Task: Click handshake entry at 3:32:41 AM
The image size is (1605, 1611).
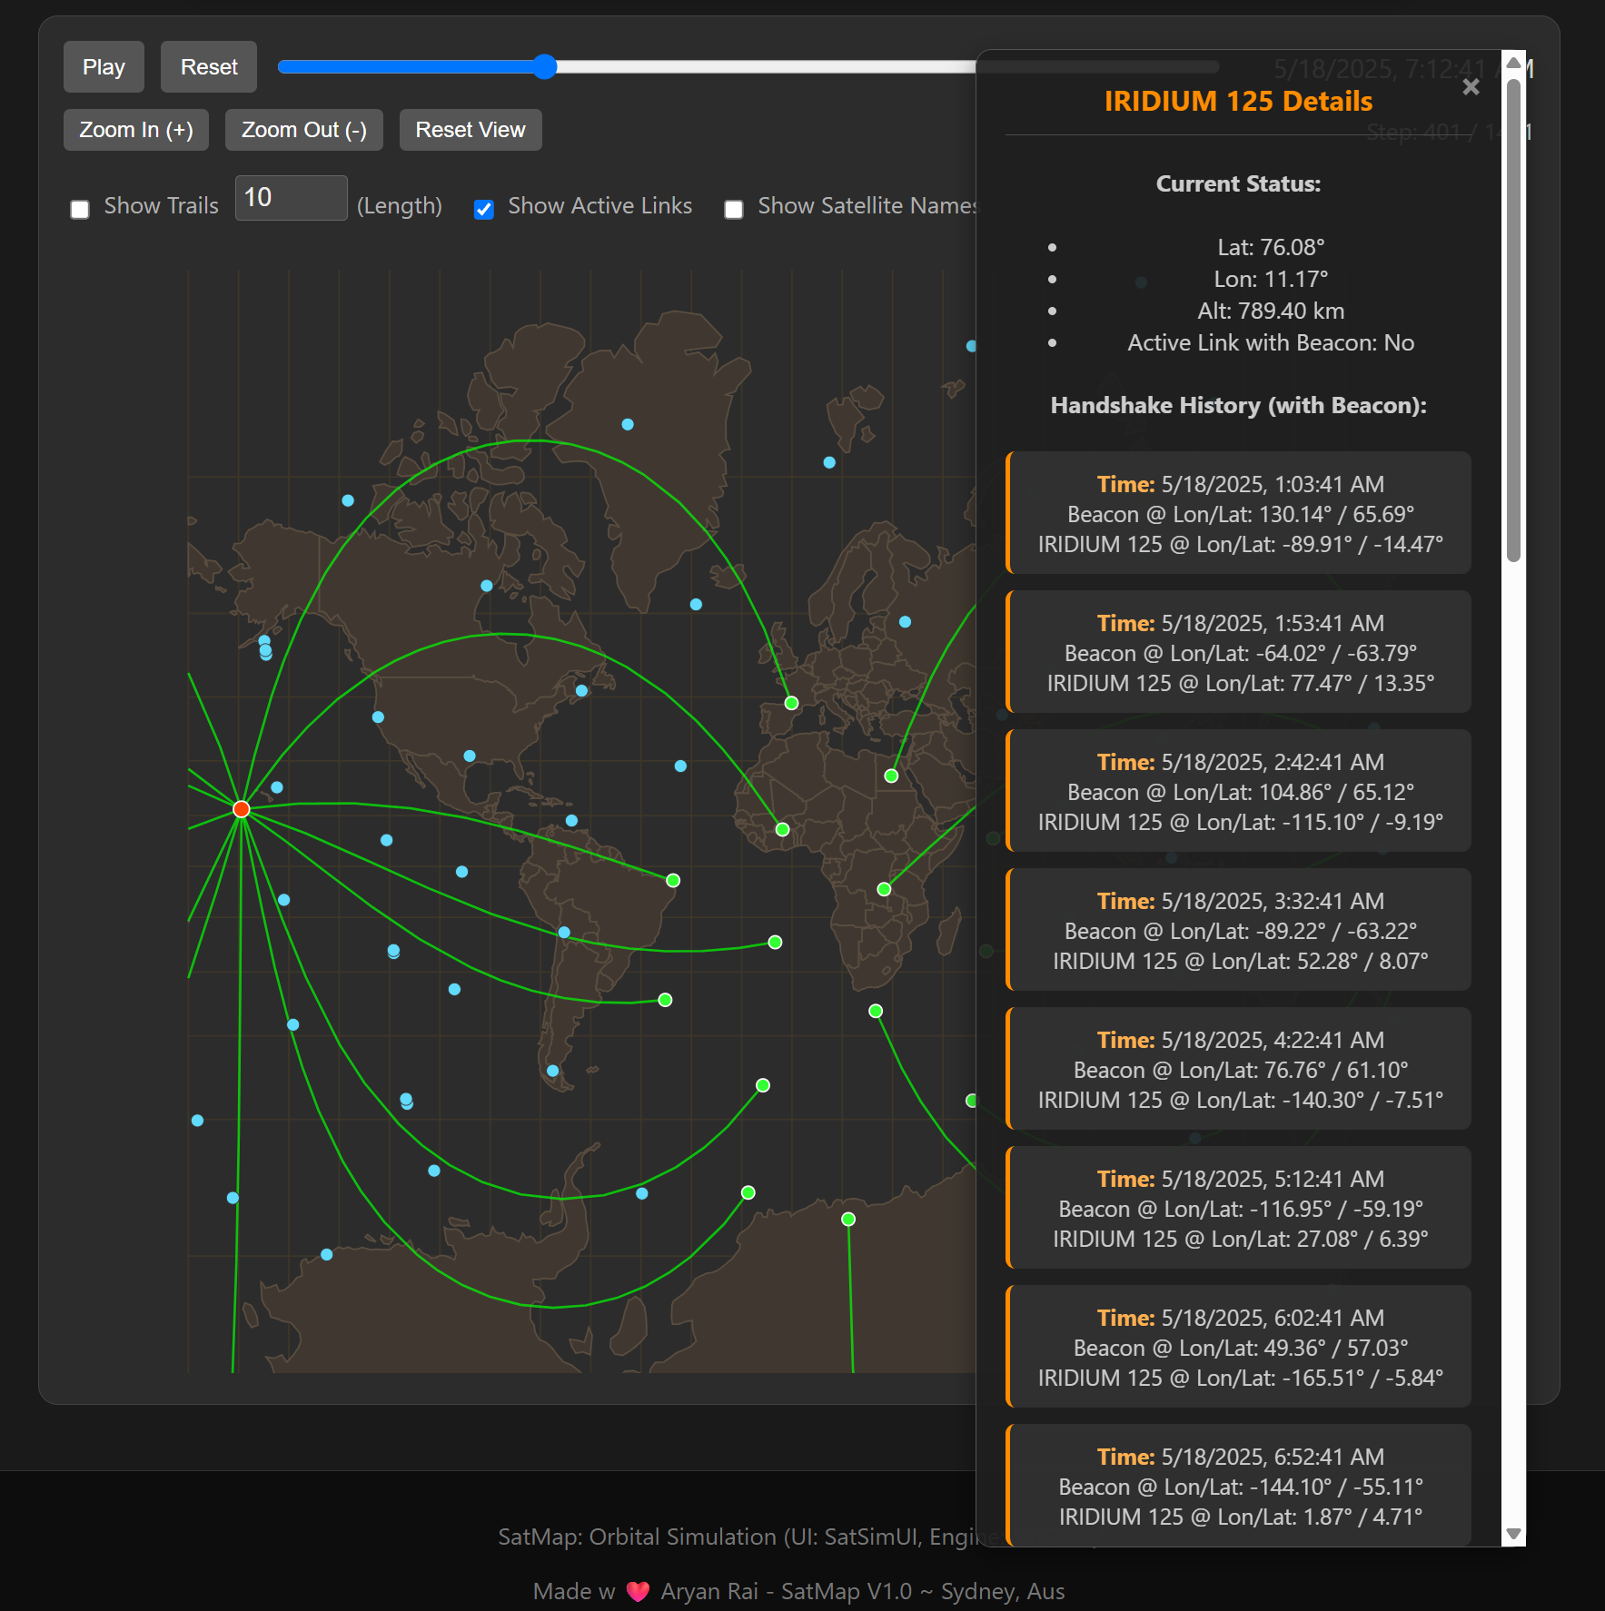Action: tap(1239, 930)
